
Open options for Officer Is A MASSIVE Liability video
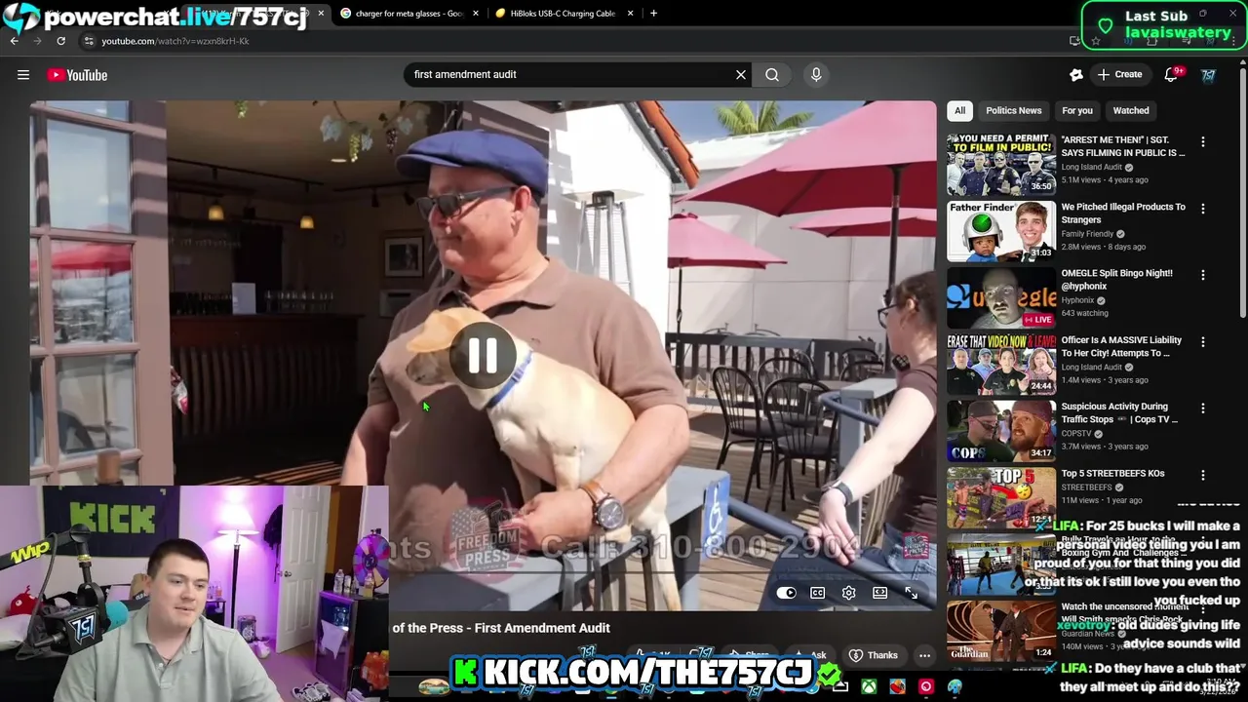point(1203,342)
